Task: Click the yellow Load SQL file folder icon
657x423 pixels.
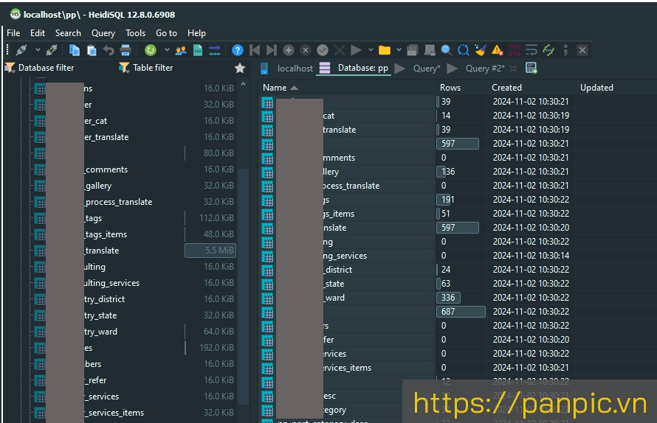Action: [384, 50]
